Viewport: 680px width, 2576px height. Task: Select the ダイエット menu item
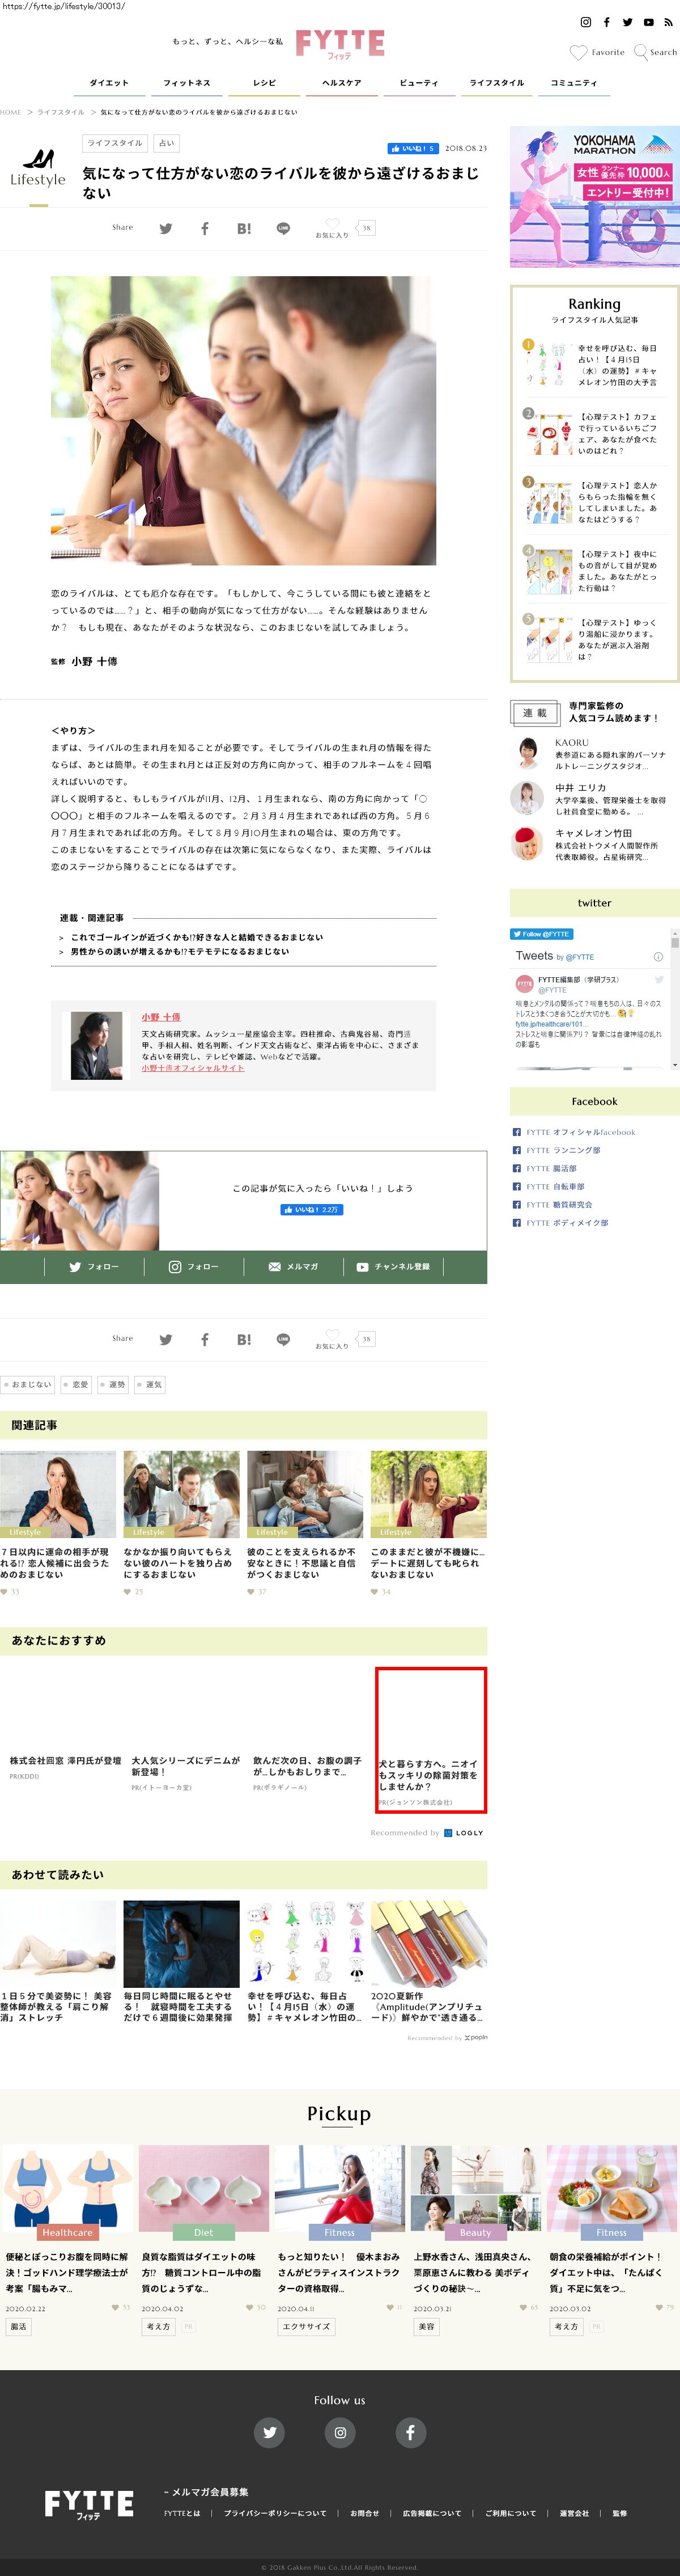(x=109, y=83)
